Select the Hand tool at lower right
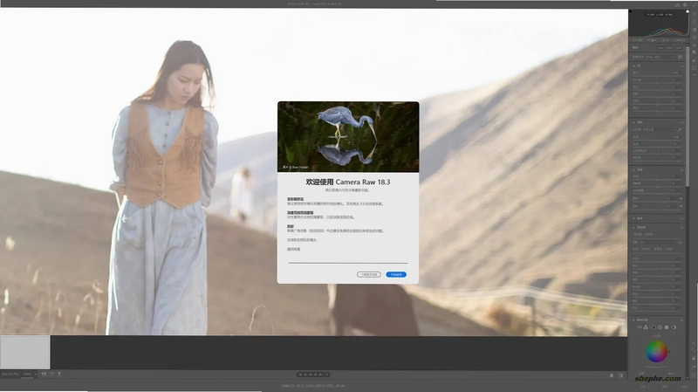 pos(694,358)
